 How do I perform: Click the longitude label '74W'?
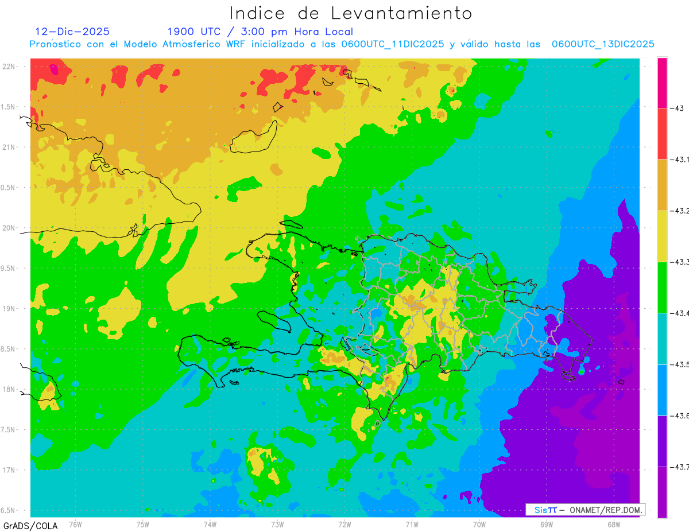tap(210, 524)
